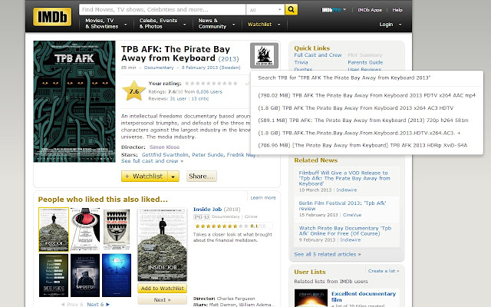This screenshot has height=307, width=491.
Task: Open the Help link
Action: pos(397,10)
